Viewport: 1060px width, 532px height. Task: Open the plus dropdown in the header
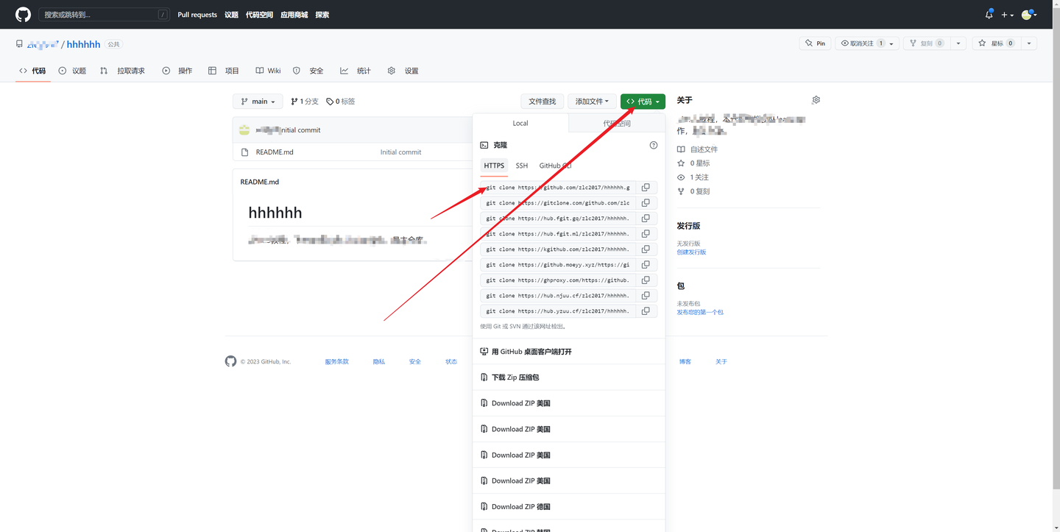[x=1007, y=14]
